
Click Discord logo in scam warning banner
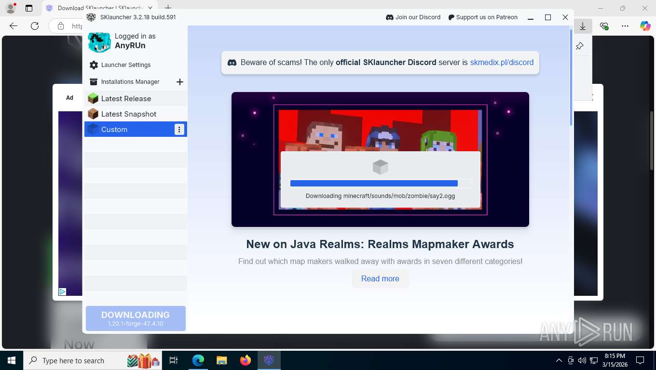(232, 63)
